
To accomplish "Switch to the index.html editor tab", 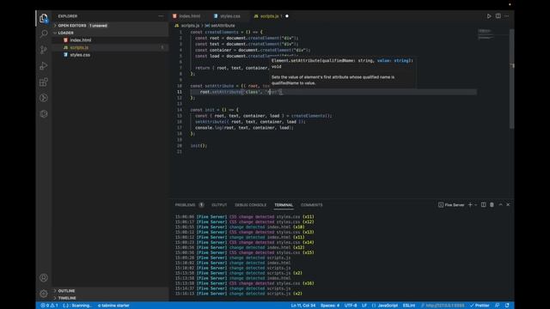I will pos(190,16).
